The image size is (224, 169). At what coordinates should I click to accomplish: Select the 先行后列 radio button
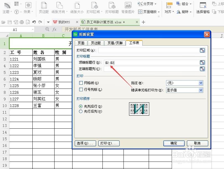[x=81, y=111]
